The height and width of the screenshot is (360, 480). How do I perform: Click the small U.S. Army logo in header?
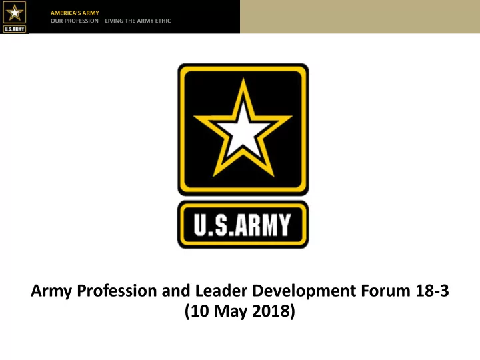[x=15, y=17]
